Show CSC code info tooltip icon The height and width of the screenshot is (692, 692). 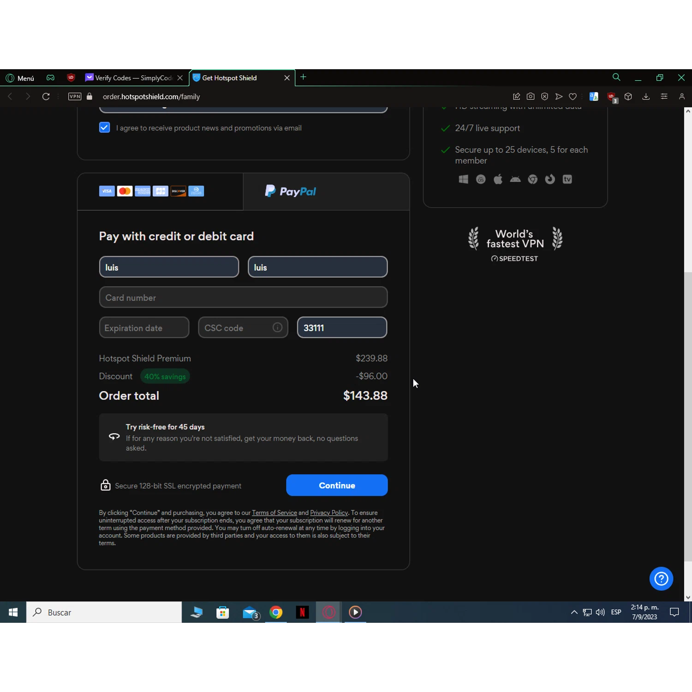[x=277, y=327]
